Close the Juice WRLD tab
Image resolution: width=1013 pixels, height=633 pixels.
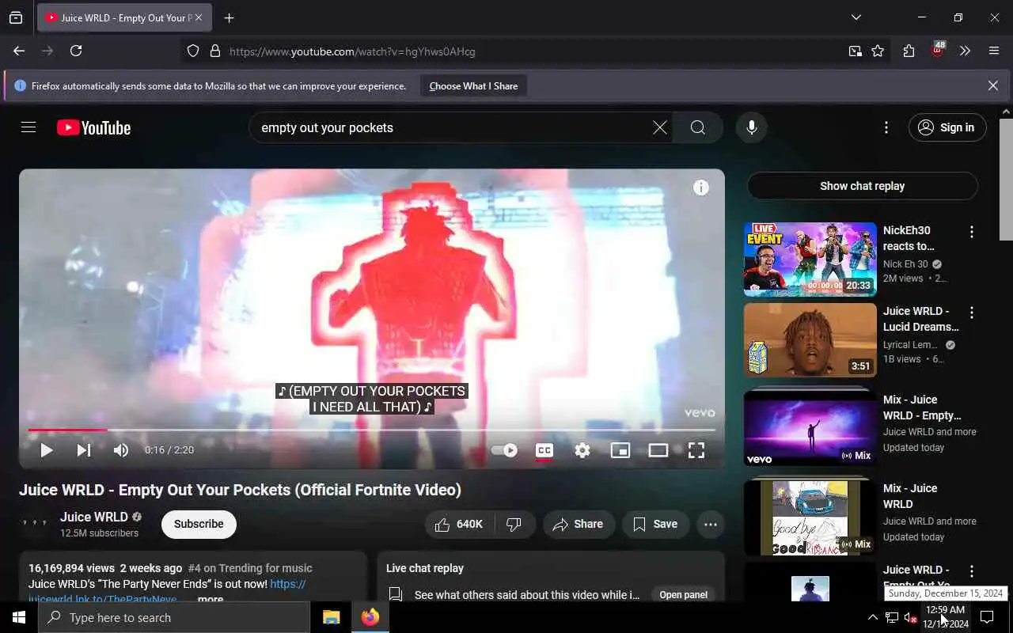[198, 17]
